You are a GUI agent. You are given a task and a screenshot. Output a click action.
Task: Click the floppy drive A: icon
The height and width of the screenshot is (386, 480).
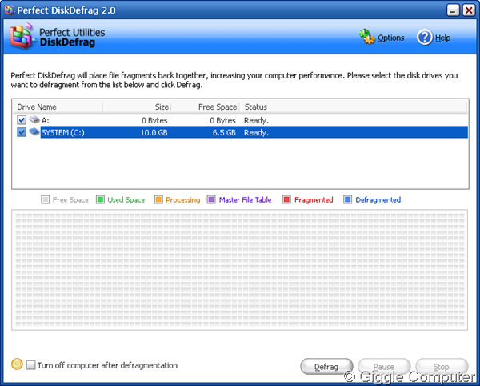34,119
